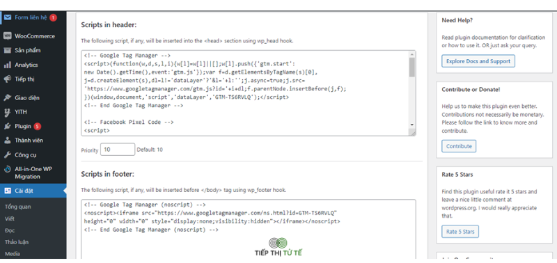Screen dimensions: 557x263
Task: Click inside Scripts in footer textarea
Action: 249,229
